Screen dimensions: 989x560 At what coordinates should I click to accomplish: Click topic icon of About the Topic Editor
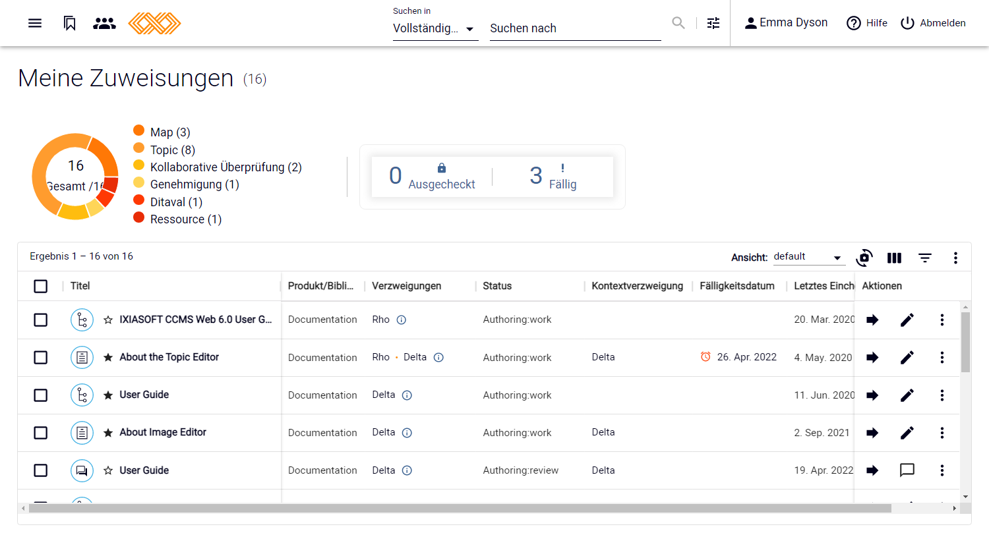(82, 357)
